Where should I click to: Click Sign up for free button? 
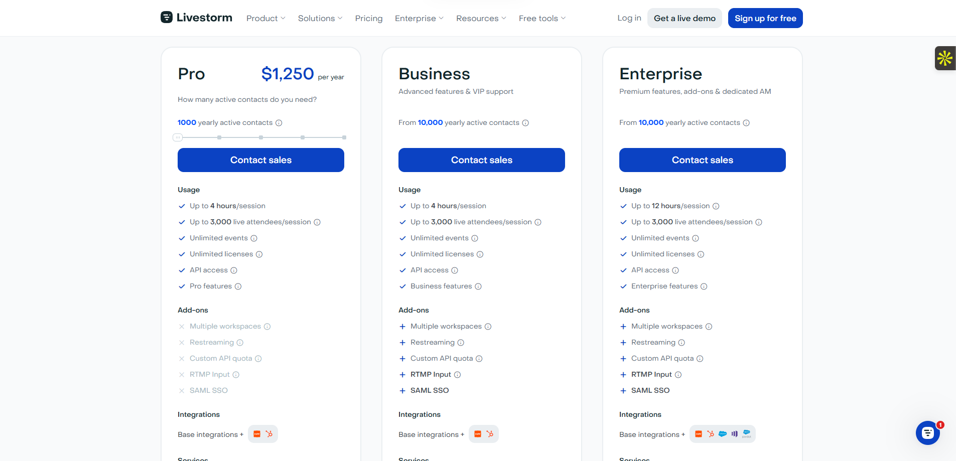click(x=765, y=19)
